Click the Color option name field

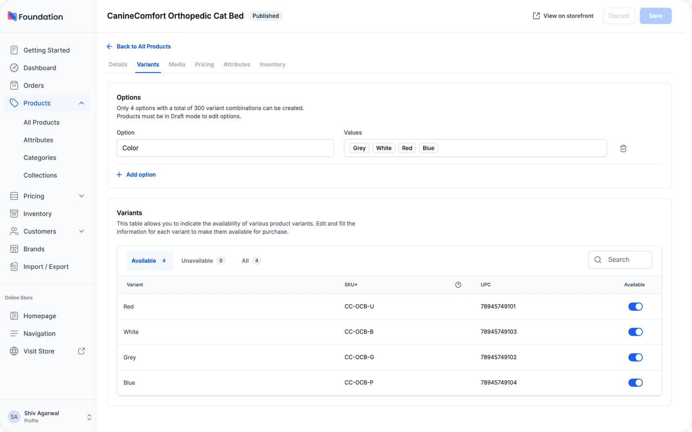point(225,148)
